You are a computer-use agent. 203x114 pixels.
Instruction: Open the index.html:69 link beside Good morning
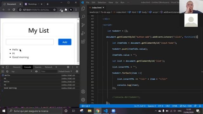(x=68, y=88)
